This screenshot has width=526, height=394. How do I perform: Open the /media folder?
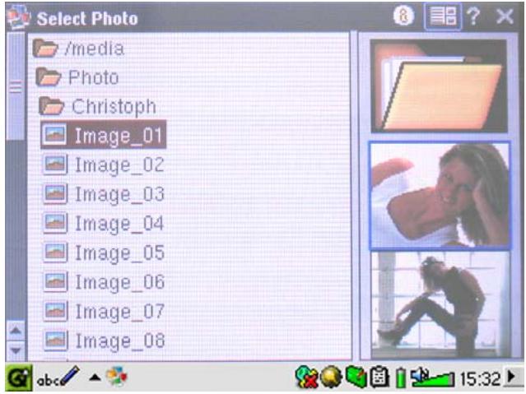click(78, 49)
